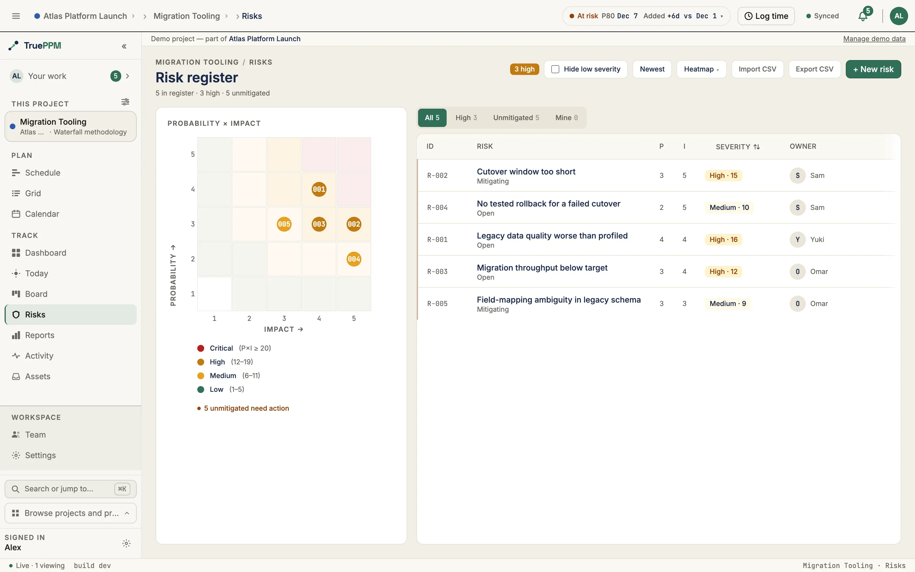Switch to the Unmitigated 5 tab
Viewport: 915px width, 572px height.
coord(516,118)
